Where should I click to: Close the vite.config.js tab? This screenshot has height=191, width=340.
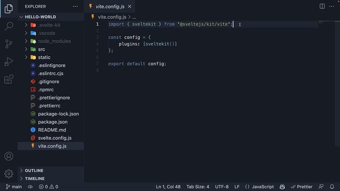click(x=130, y=6)
